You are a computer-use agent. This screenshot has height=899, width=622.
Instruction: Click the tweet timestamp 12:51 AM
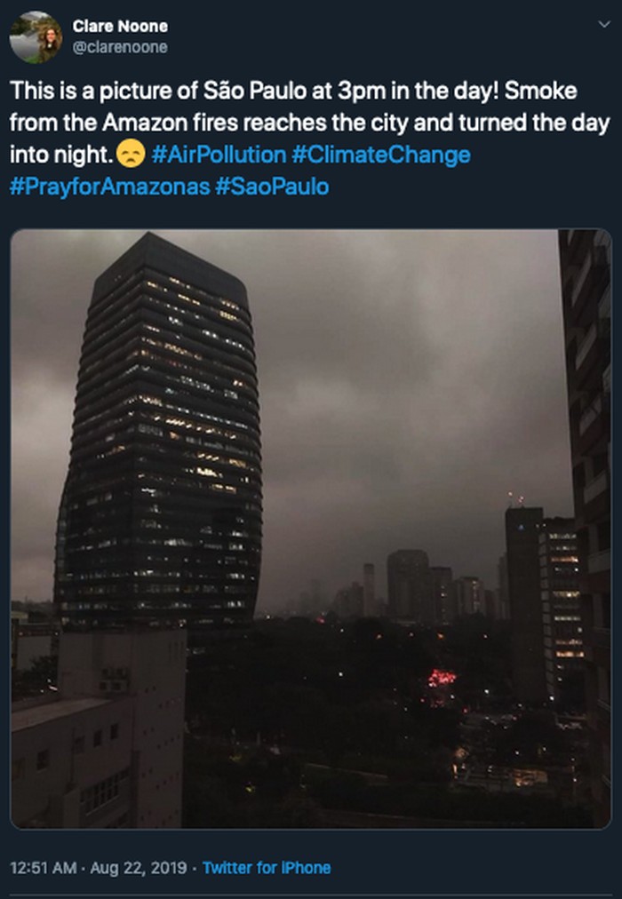[x=44, y=868]
